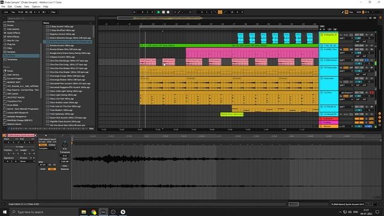Fold the 12 Rim track with its triangle
Image resolution: width=384 pixels, height=216 pixels.
[322, 92]
